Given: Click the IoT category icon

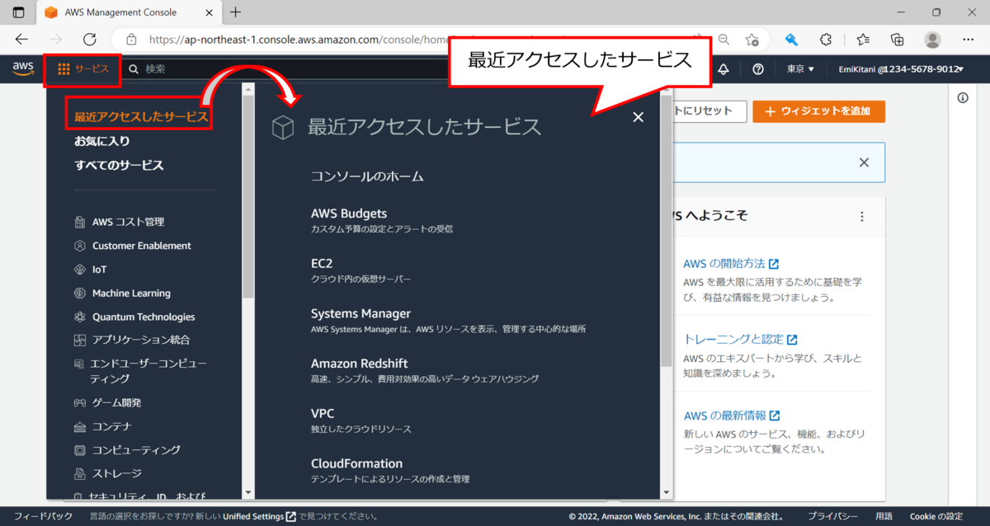Looking at the screenshot, I should point(80,270).
